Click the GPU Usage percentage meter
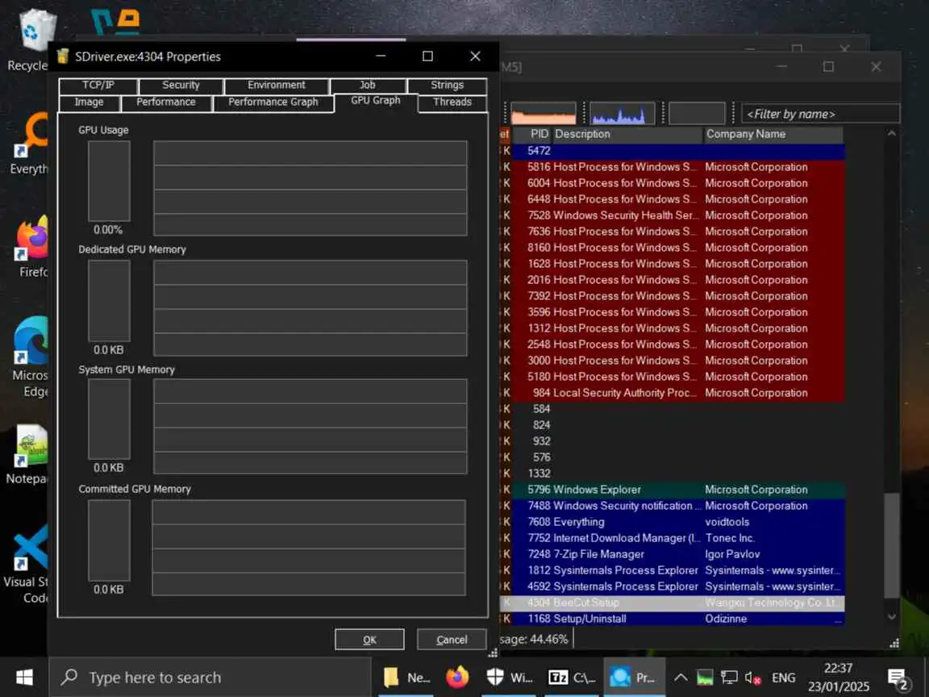This screenshot has width=929, height=697. coord(109,181)
